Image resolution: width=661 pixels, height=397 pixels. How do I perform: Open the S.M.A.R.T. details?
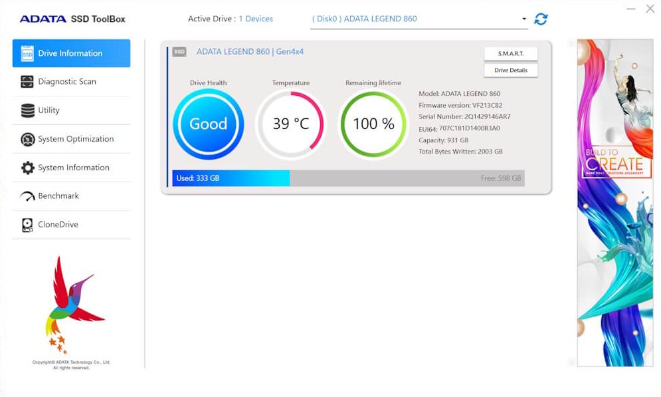click(x=510, y=54)
